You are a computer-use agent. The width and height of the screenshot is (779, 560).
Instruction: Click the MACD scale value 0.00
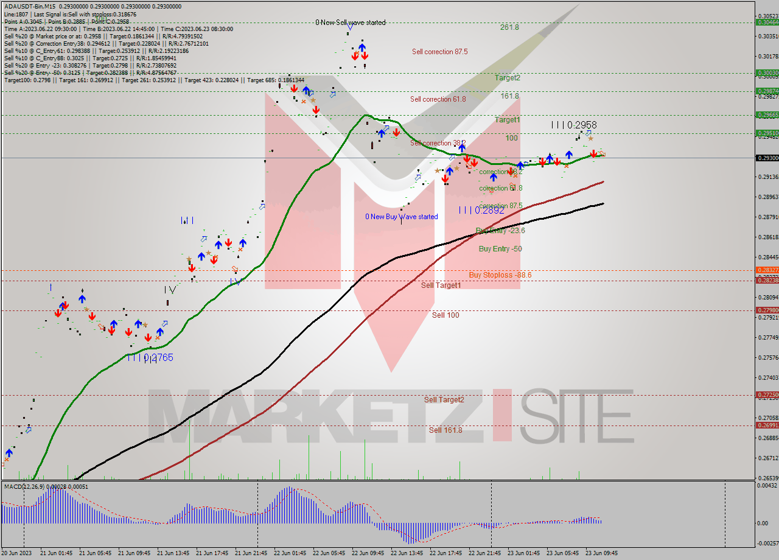tap(762, 523)
